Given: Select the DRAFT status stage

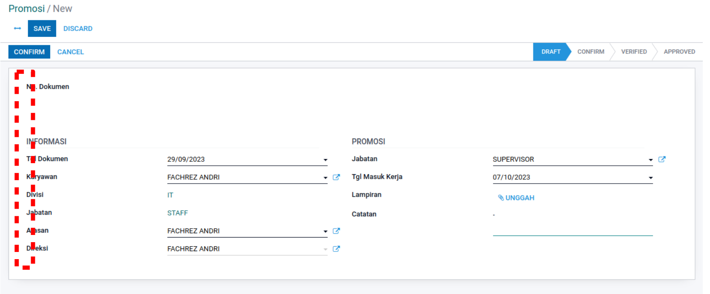Looking at the screenshot, I should [x=550, y=52].
